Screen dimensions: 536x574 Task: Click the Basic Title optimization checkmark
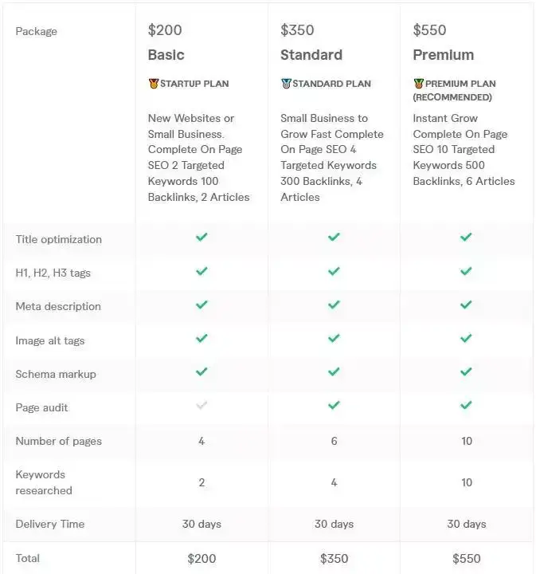coord(201,237)
